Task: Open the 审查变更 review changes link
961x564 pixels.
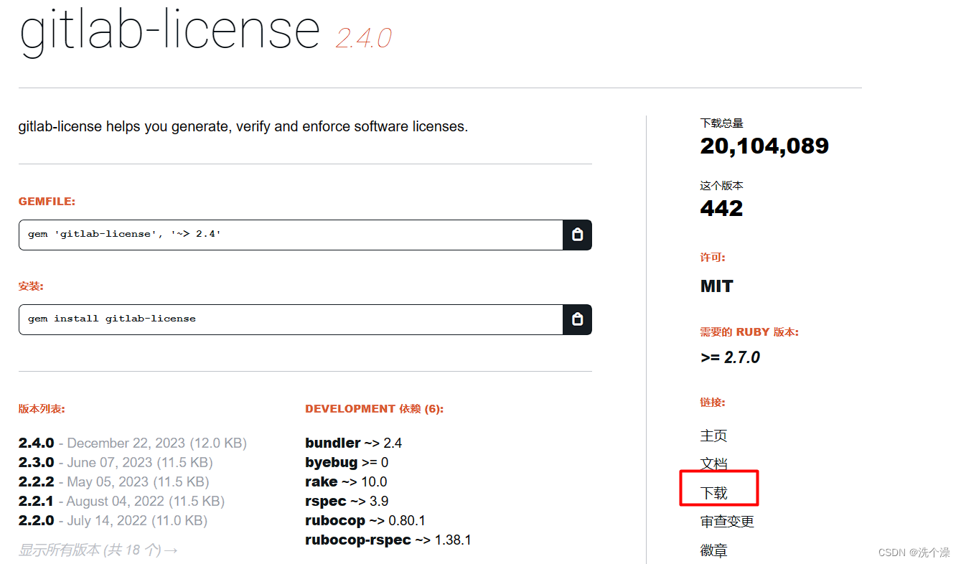Action: click(x=727, y=522)
